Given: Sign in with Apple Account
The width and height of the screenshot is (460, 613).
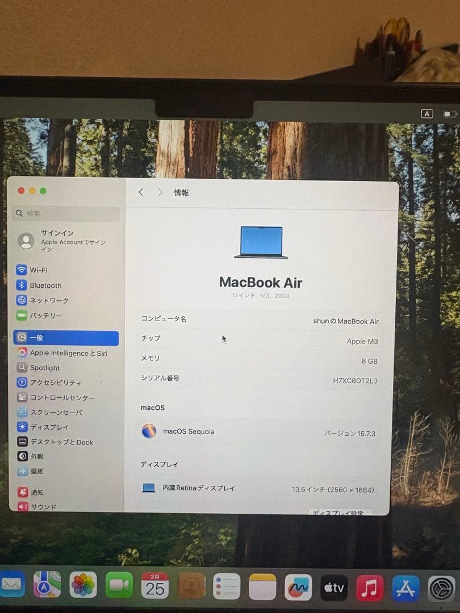Looking at the screenshot, I should [x=66, y=241].
